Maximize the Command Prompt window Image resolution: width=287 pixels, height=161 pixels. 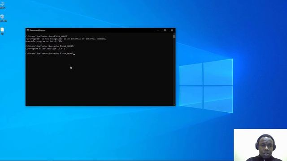click(165, 30)
